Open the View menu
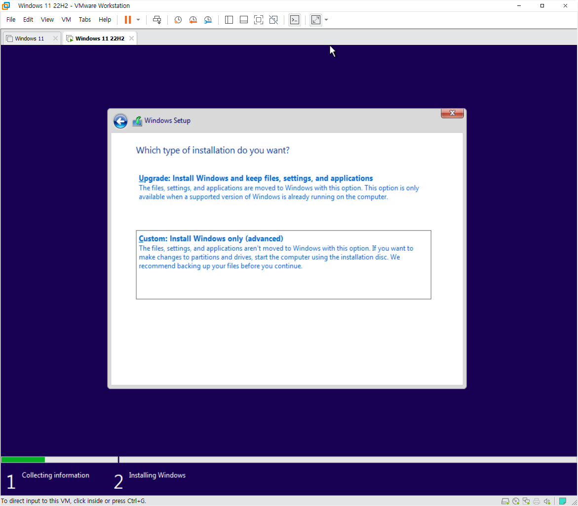The width and height of the screenshot is (578, 506). click(x=47, y=20)
